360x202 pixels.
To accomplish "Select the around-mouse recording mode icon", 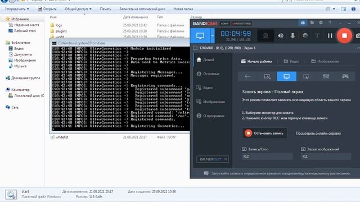I will click(x=306, y=76).
